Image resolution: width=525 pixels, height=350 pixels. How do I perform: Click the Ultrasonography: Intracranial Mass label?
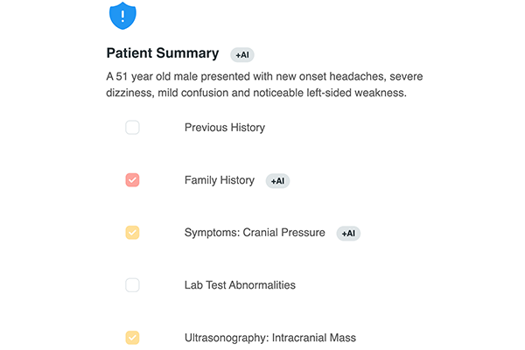point(270,338)
